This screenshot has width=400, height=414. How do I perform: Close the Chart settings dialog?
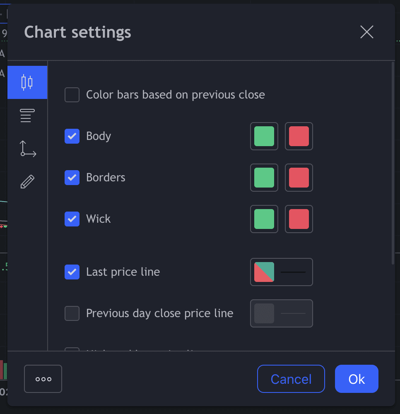coord(367,32)
